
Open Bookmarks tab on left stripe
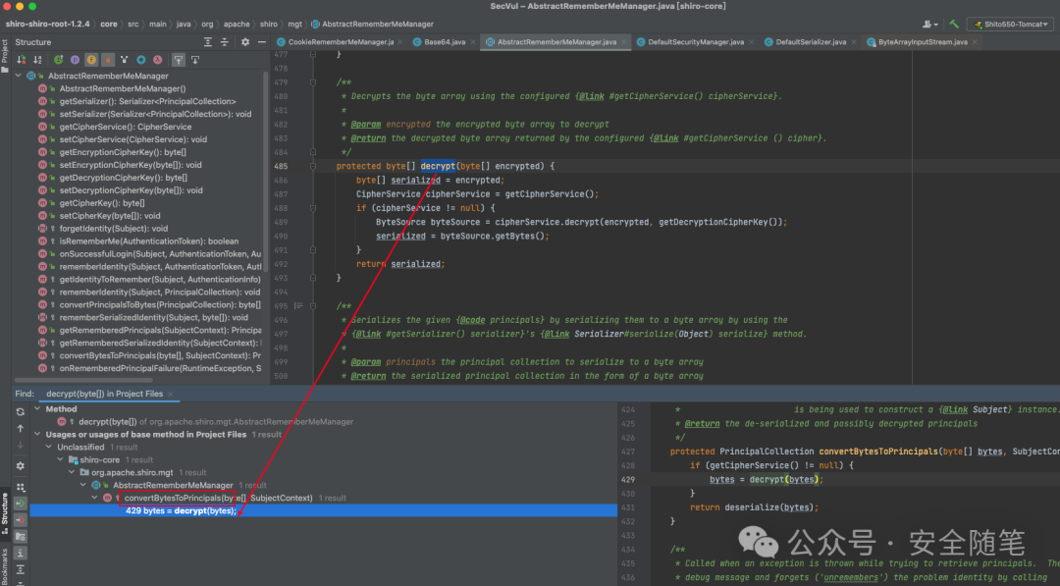[x=5, y=566]
